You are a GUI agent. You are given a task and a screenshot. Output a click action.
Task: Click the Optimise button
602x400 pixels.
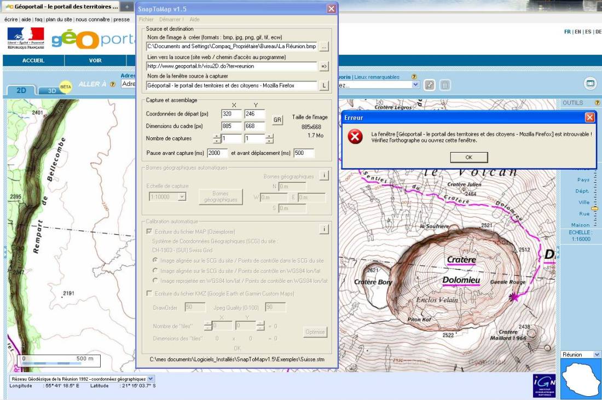tap(315, 332)
